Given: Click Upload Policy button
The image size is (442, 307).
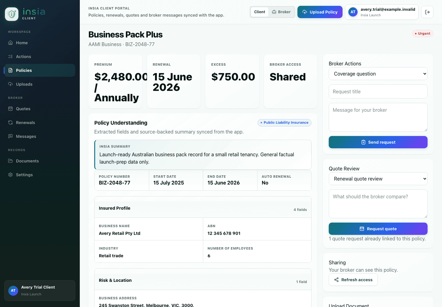Looking at the screenshot, I should pyautogui.click(x=320, y=12).
